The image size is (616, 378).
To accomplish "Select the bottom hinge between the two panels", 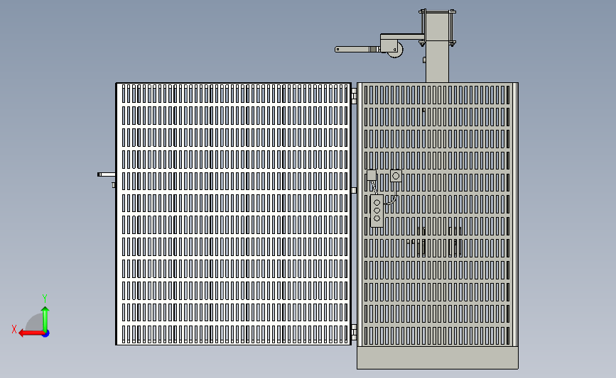I will coord(354,332).
